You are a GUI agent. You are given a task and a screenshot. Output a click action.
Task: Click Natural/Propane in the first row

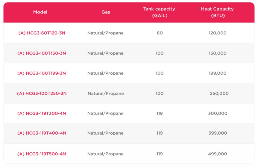click(x=105, y=33)
